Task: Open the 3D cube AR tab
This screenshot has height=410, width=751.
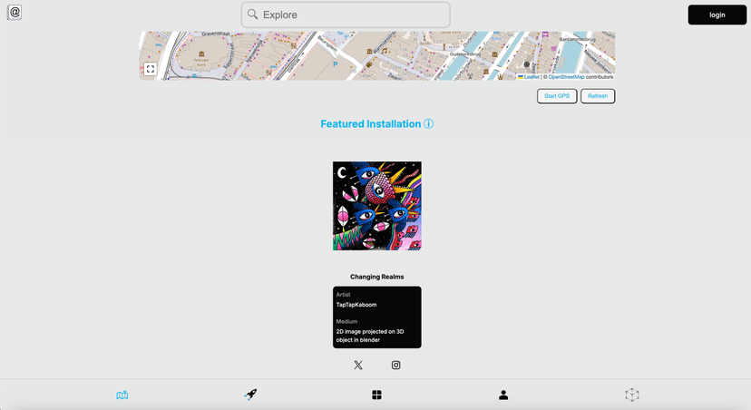Action: click(x=632, y=395)
